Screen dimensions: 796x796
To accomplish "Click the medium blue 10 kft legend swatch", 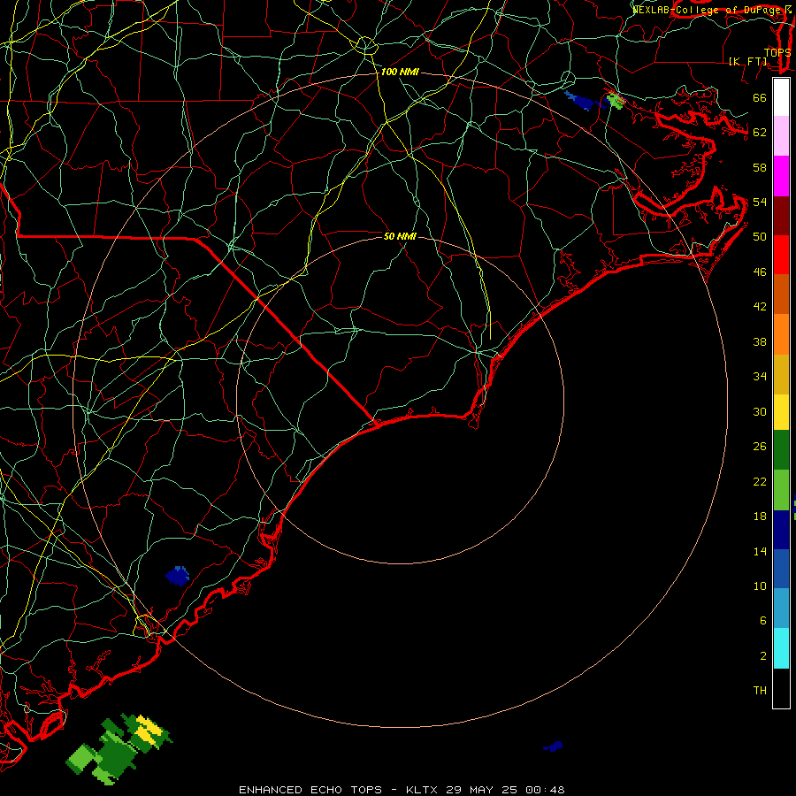I will pos(781,569).
